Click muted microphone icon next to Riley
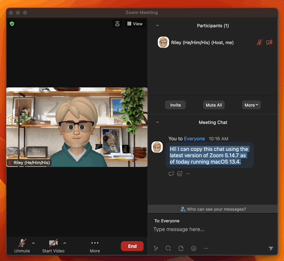 pos(259,43)
